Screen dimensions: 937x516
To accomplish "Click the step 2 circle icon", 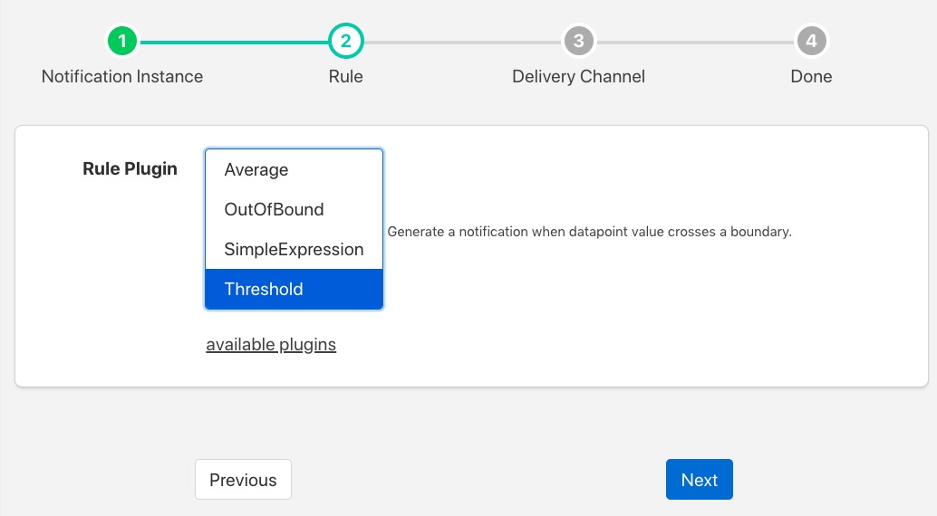I will (345, 42).
